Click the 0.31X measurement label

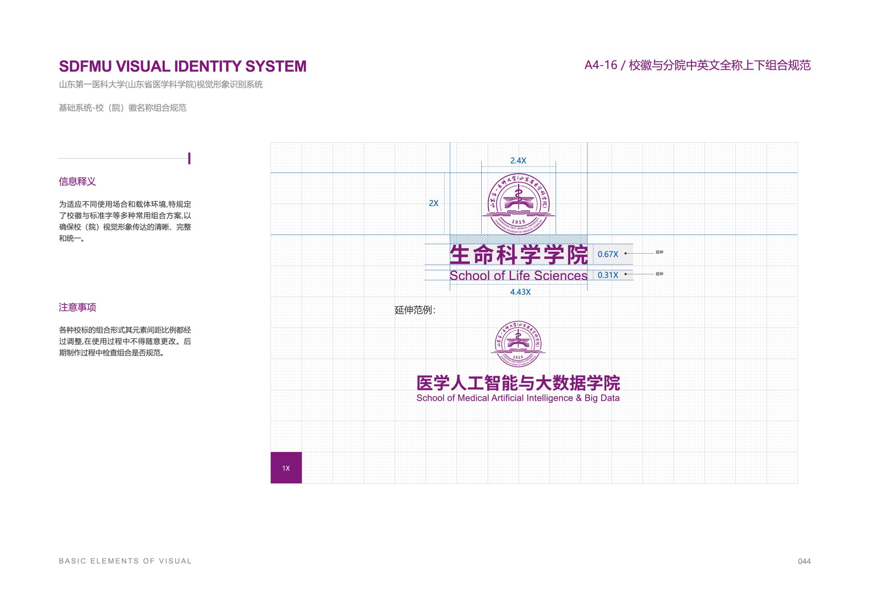point(607,275)
